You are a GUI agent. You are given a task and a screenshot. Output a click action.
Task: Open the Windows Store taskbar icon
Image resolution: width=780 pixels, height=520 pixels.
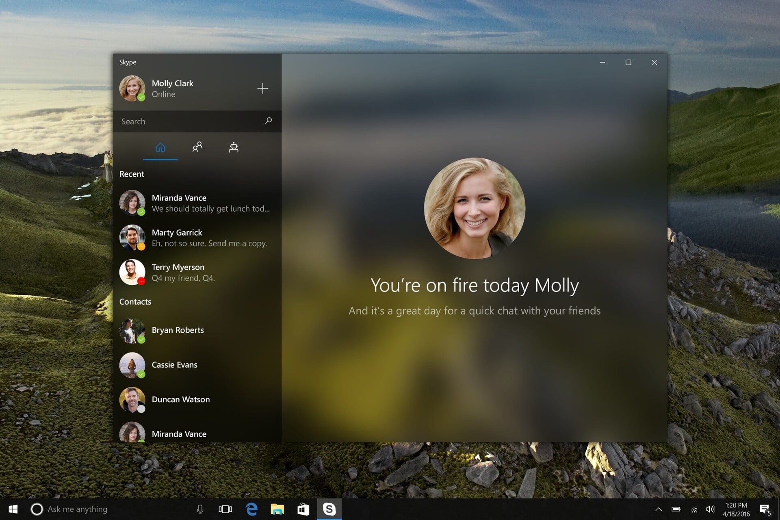(x=303, y=509)
